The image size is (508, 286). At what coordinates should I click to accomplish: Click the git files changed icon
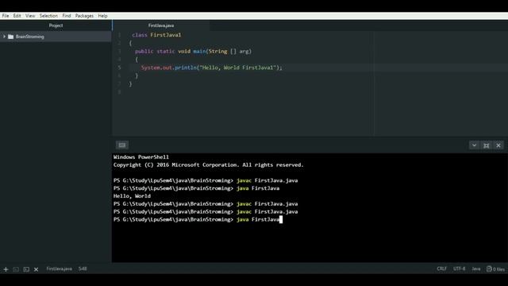(x=489, y=269)
